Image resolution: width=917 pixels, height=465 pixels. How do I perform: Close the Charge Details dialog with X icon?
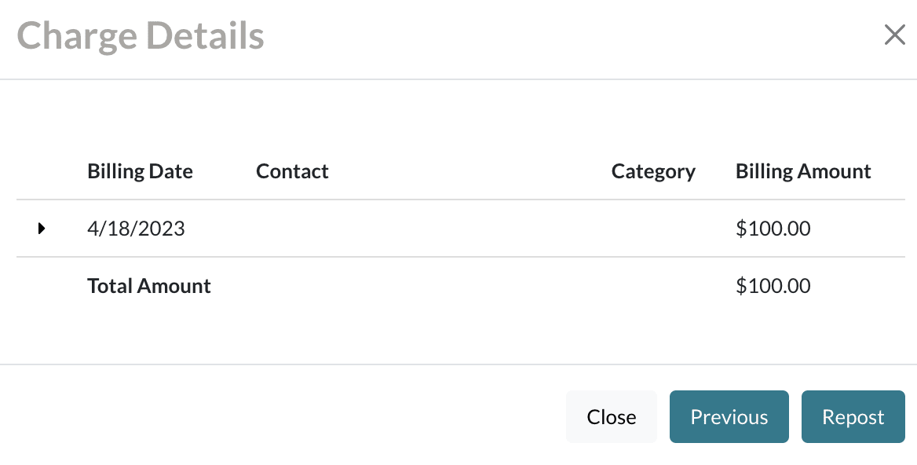pyautogui.click(x=894, y=35)
